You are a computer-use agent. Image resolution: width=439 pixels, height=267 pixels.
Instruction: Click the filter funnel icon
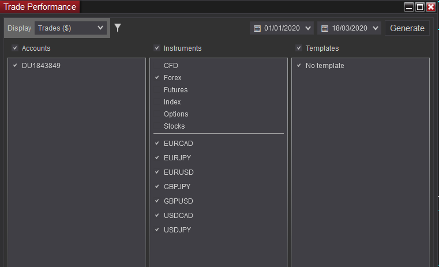(x=118, y=28)
